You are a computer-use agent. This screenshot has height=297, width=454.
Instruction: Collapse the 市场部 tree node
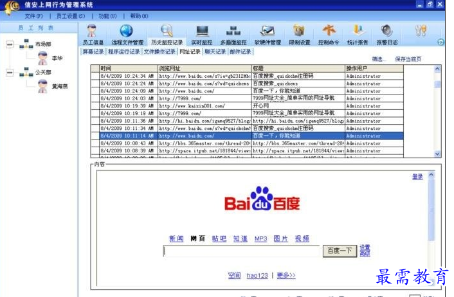point(10,44)
